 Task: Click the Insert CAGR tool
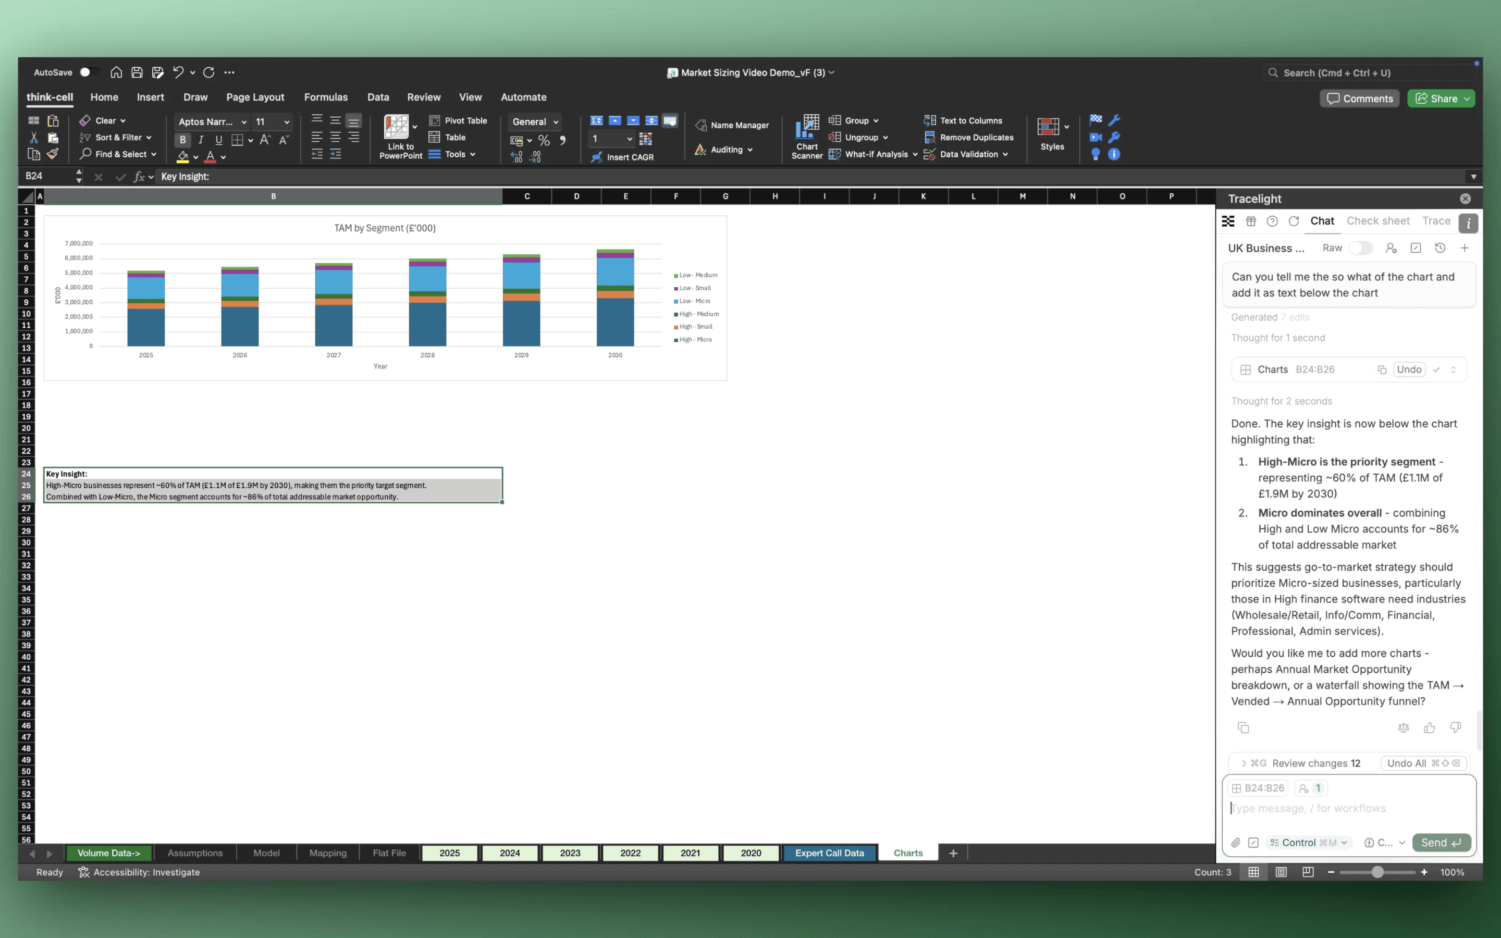[623, 157]
